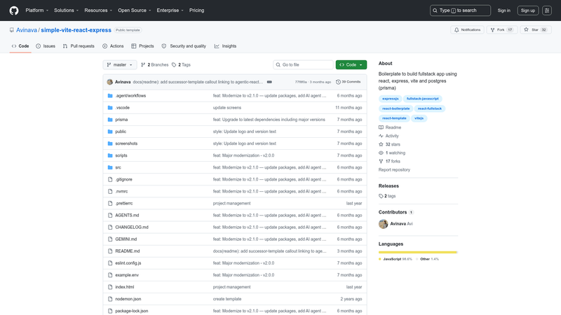The width and height of the screenshot is (561, 315).
Task: Open the GEMINI.md file
Action: (x=126, y=239)
